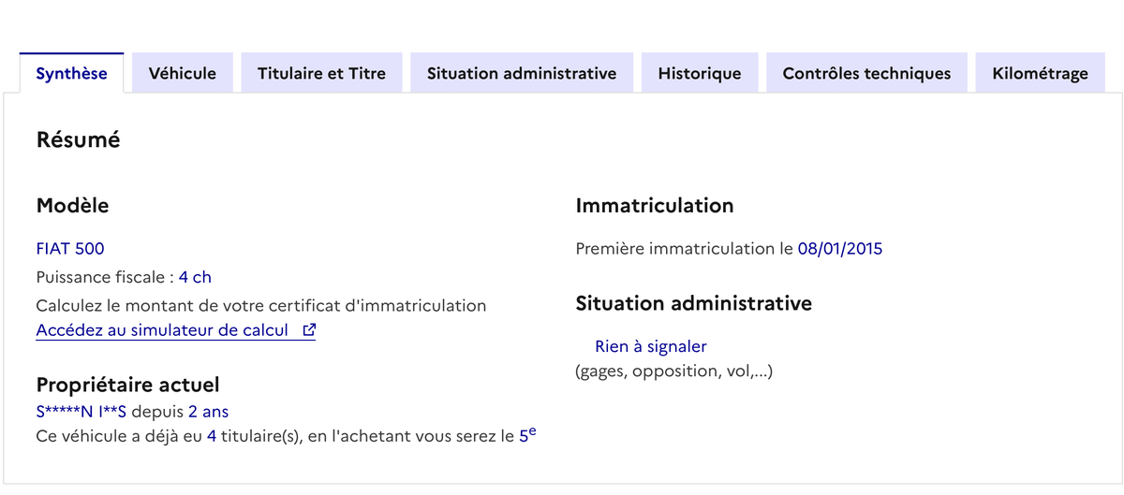Viewport: 1124px width, 495px height.
Task: Open the Titulaire et Titre tab
Action: 321,73
